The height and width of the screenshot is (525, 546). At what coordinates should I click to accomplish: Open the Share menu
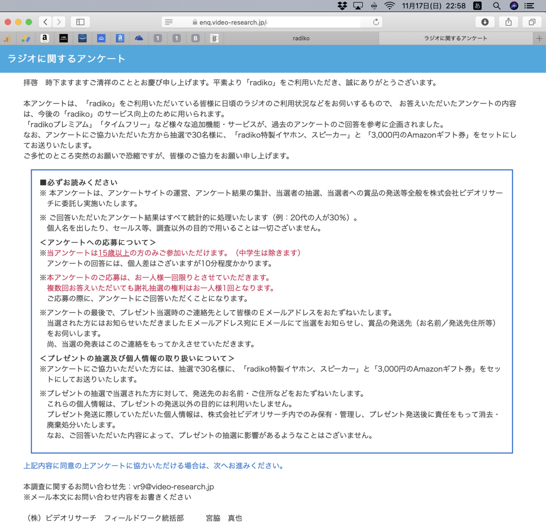(x=509, y=22)
